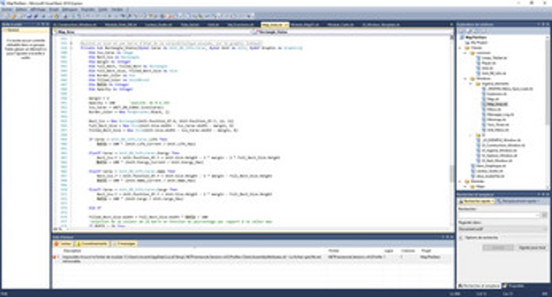Image resolution: width=552 pixels, height=297 pixels.
Task: Select Player.vb in the solution explorer
Action: coord(488,63)
